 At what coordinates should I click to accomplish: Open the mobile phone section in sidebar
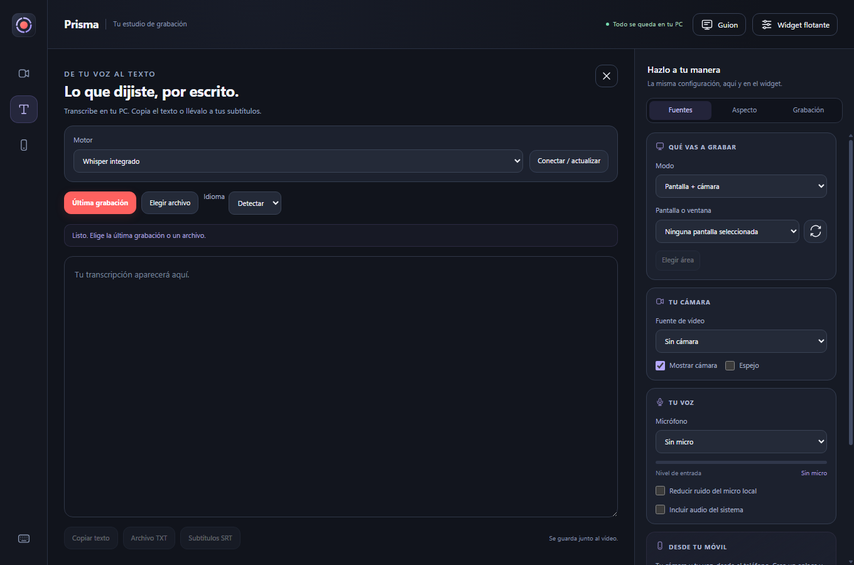[24, 145]
